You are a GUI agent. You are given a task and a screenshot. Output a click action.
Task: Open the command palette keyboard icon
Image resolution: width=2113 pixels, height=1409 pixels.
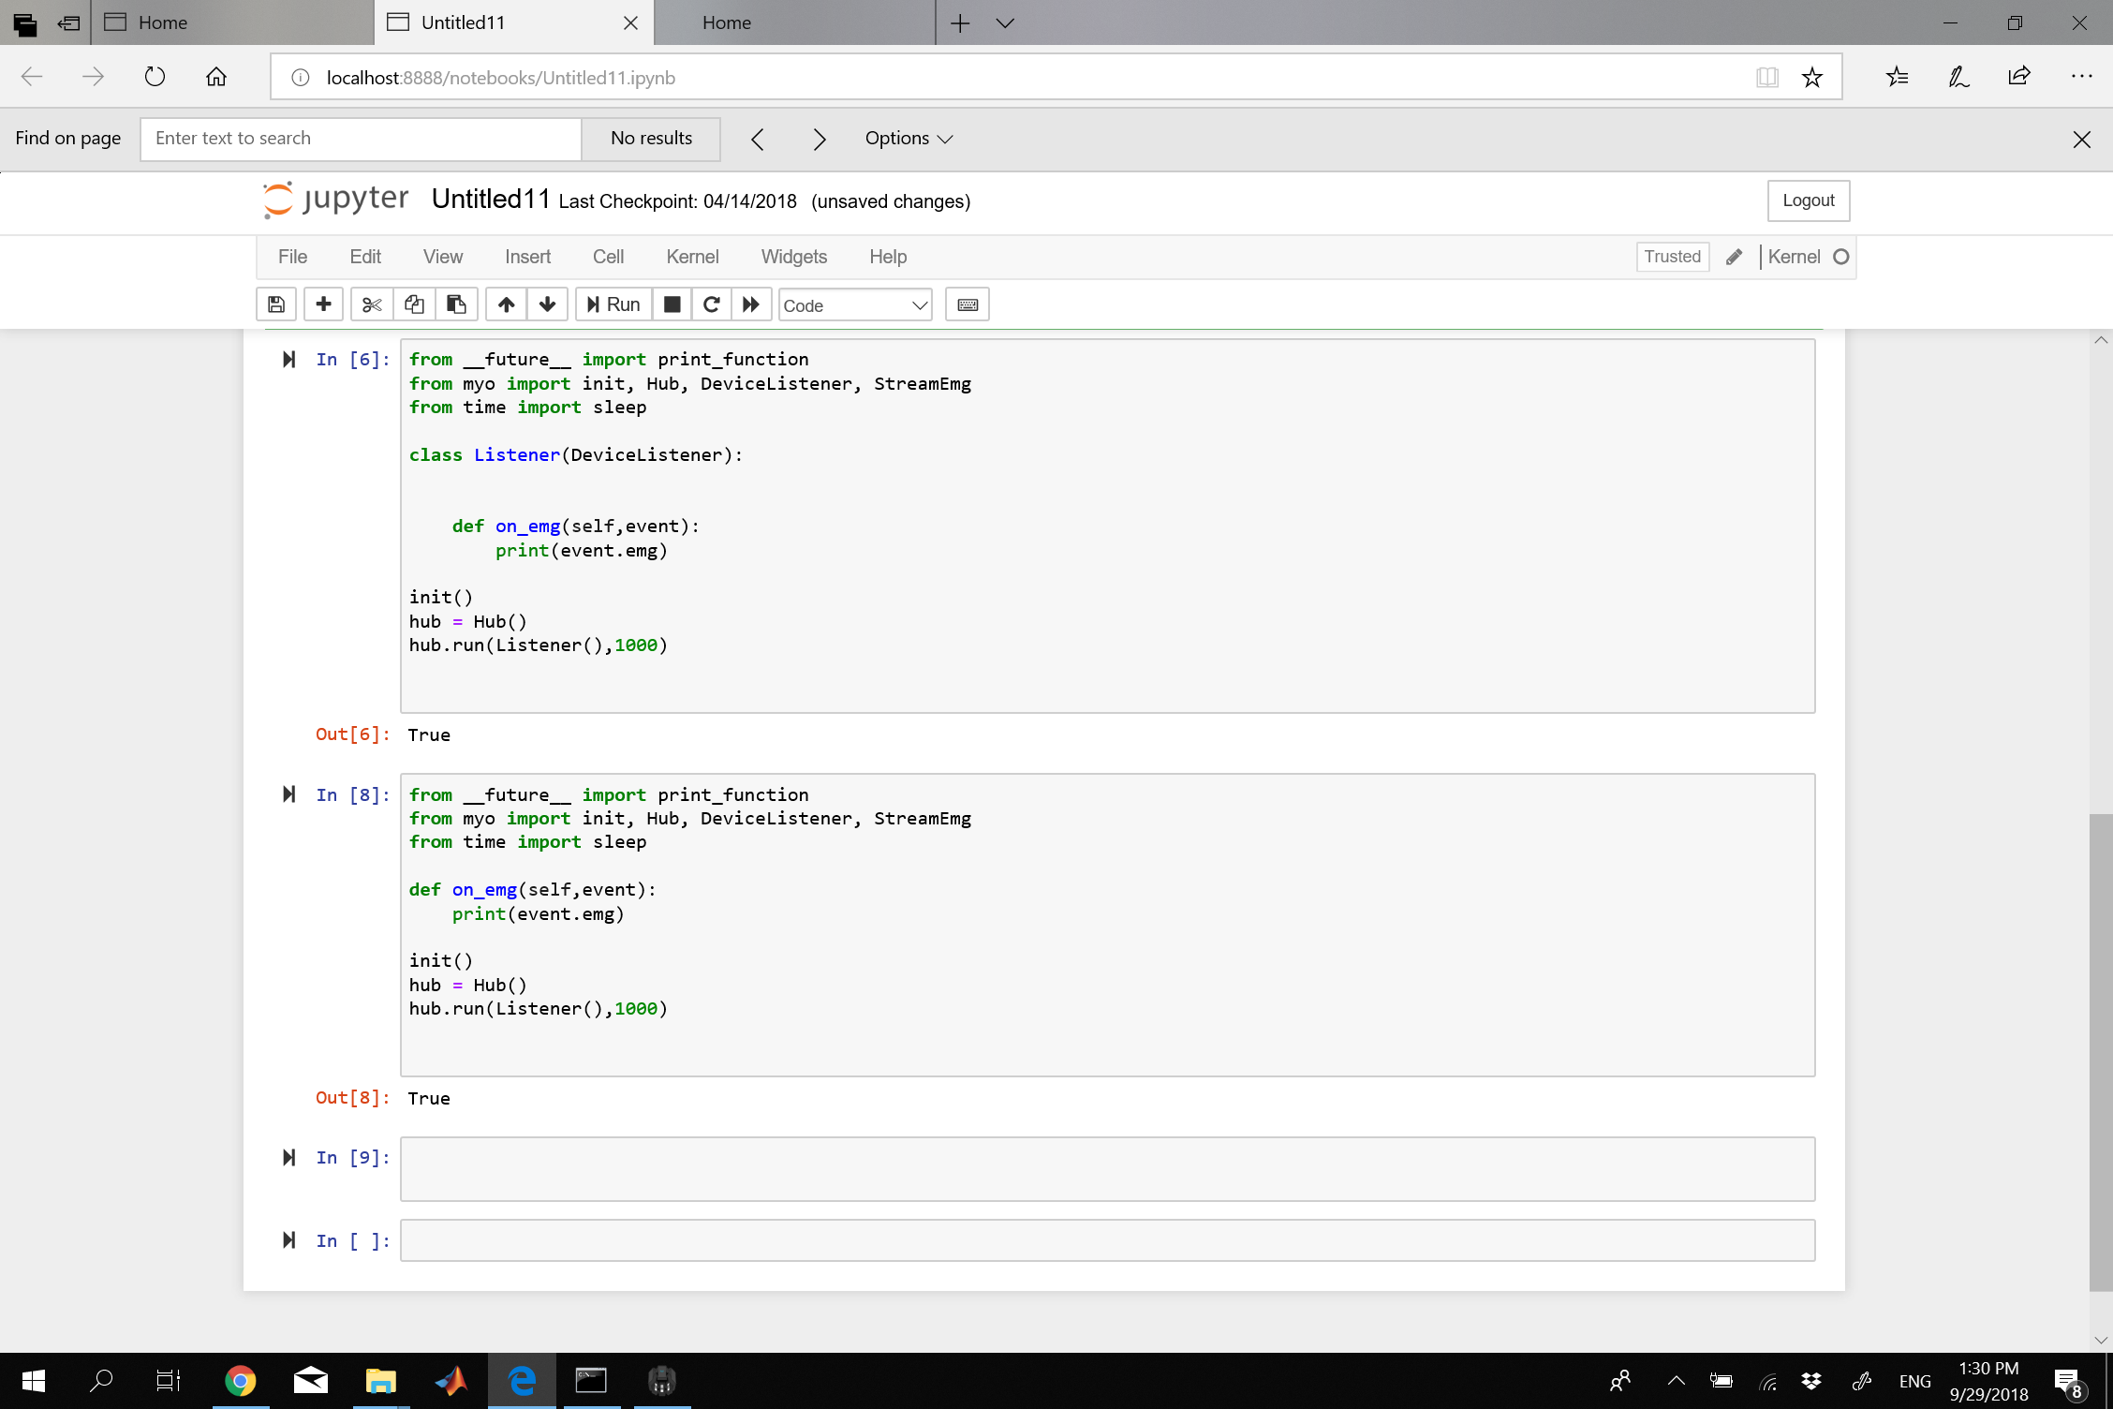click(968, 304)
